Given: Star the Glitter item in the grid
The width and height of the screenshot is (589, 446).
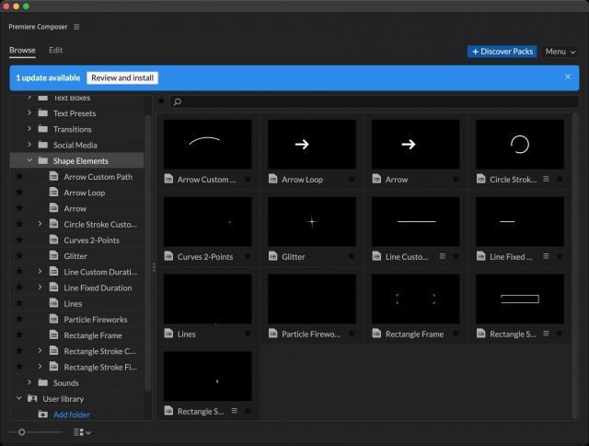Looking at the screenshot, I should pos(351,257).
